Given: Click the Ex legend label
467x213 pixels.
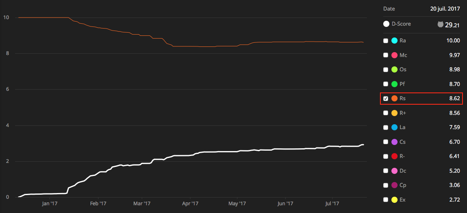Looking at the screenshot, I should click(403, 200).
